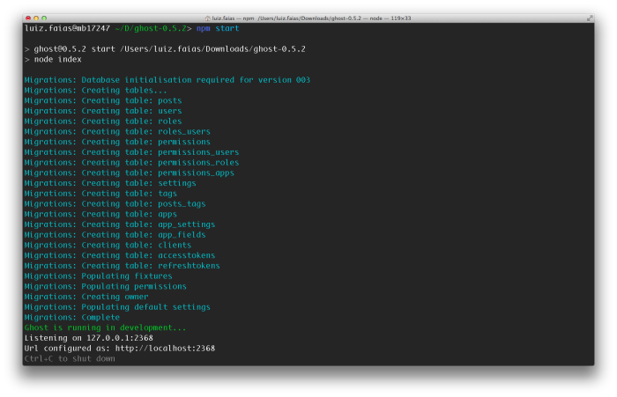The width and height of the screenshot is (617, 397).
Task: Click the 'Ctrl+C to shut down' line
Action: 70,358
